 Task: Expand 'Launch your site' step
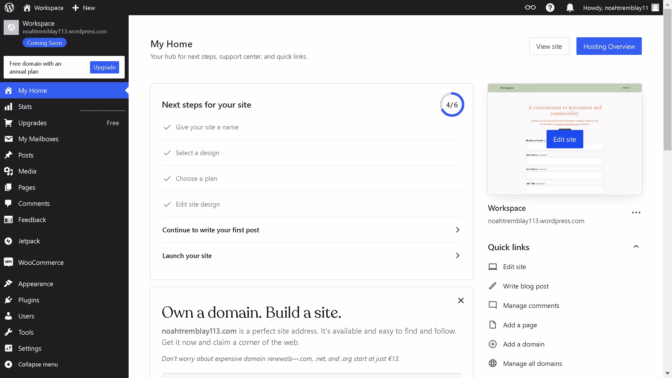point(457,255)
